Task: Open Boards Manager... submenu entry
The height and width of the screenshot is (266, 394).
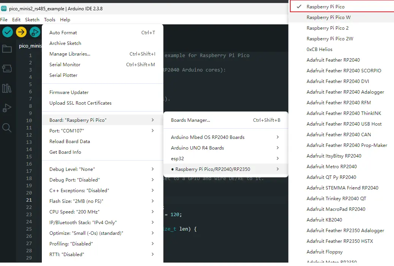Action: point(226,120)
